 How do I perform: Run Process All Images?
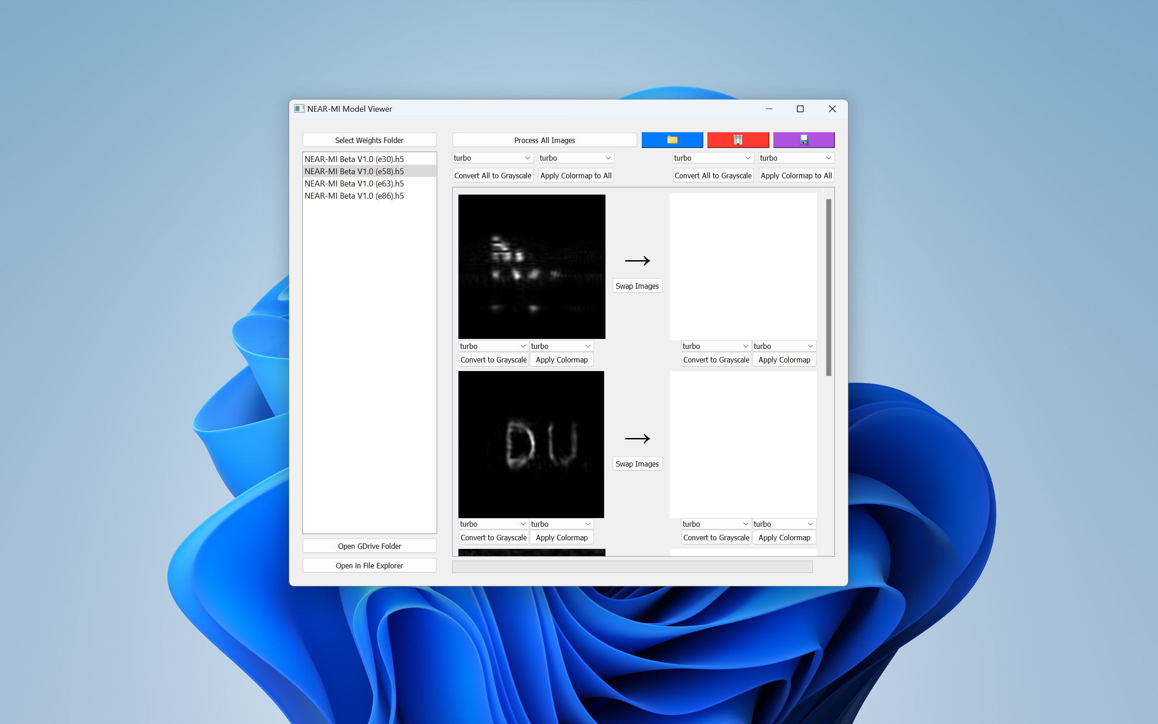(544, 140)
